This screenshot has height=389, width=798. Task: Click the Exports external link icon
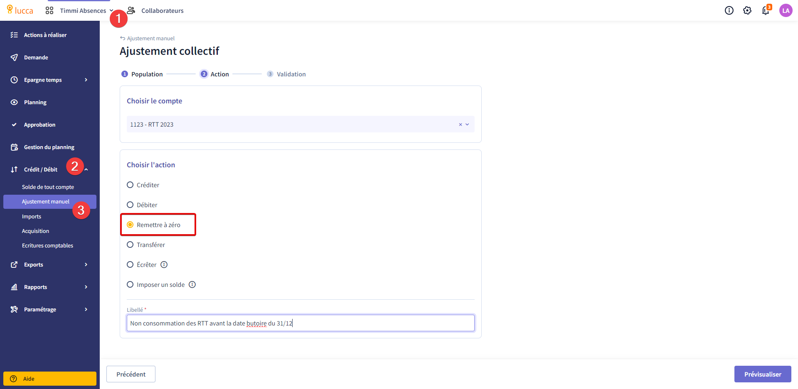(14, 264)
